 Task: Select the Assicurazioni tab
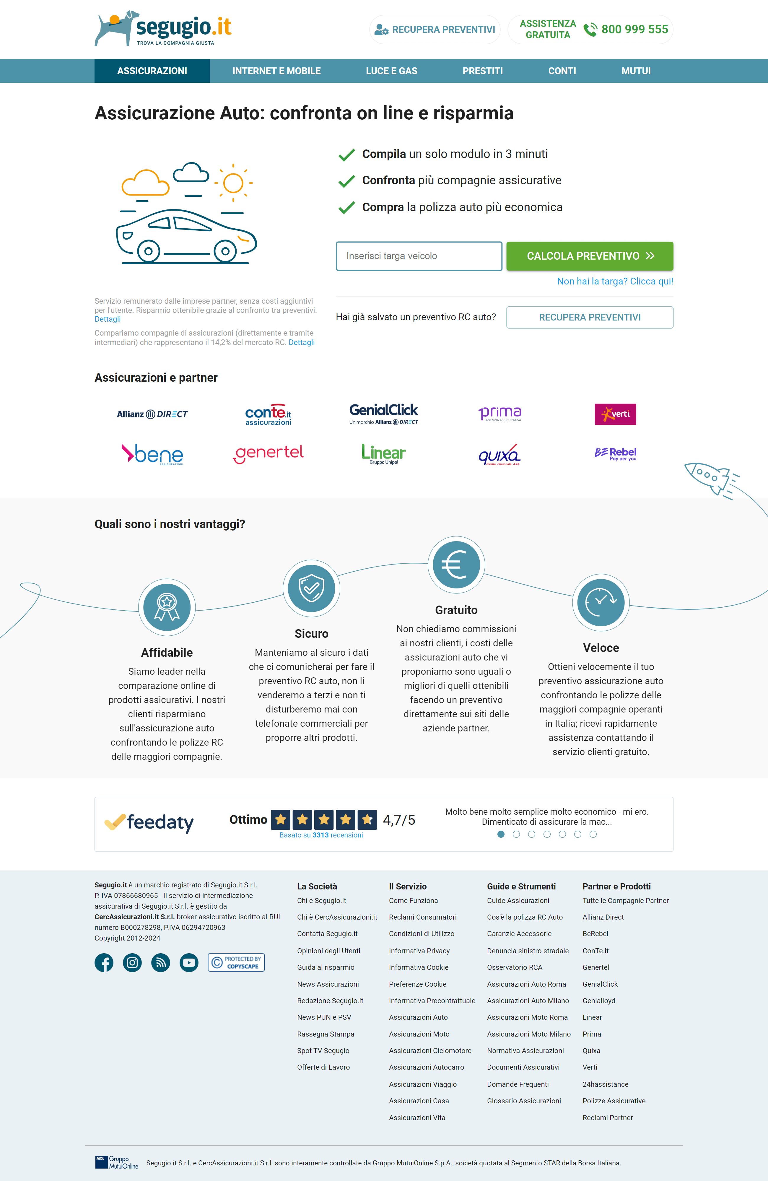152,71
